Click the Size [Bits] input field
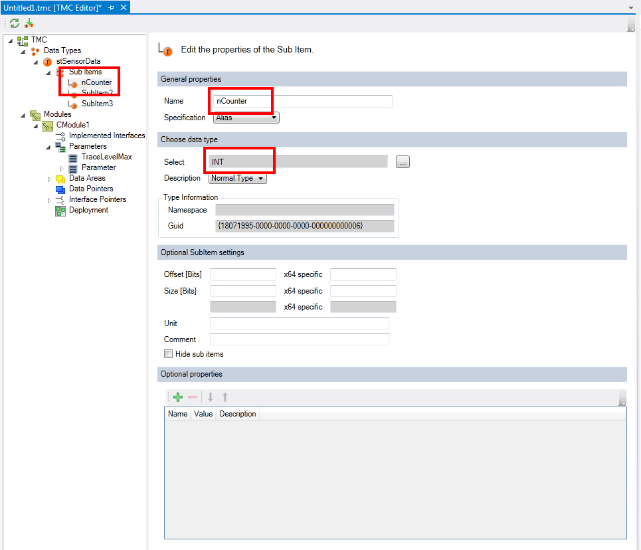Screen dimensions: 641x550 click(243, 291)
